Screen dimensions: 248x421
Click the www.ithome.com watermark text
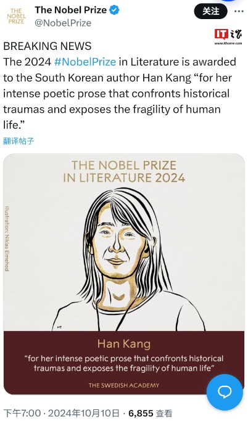(x=228, y=43)
